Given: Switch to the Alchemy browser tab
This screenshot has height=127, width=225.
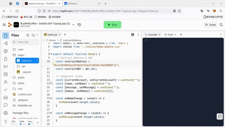Looking at the screenshot, I should coord(82,4).
